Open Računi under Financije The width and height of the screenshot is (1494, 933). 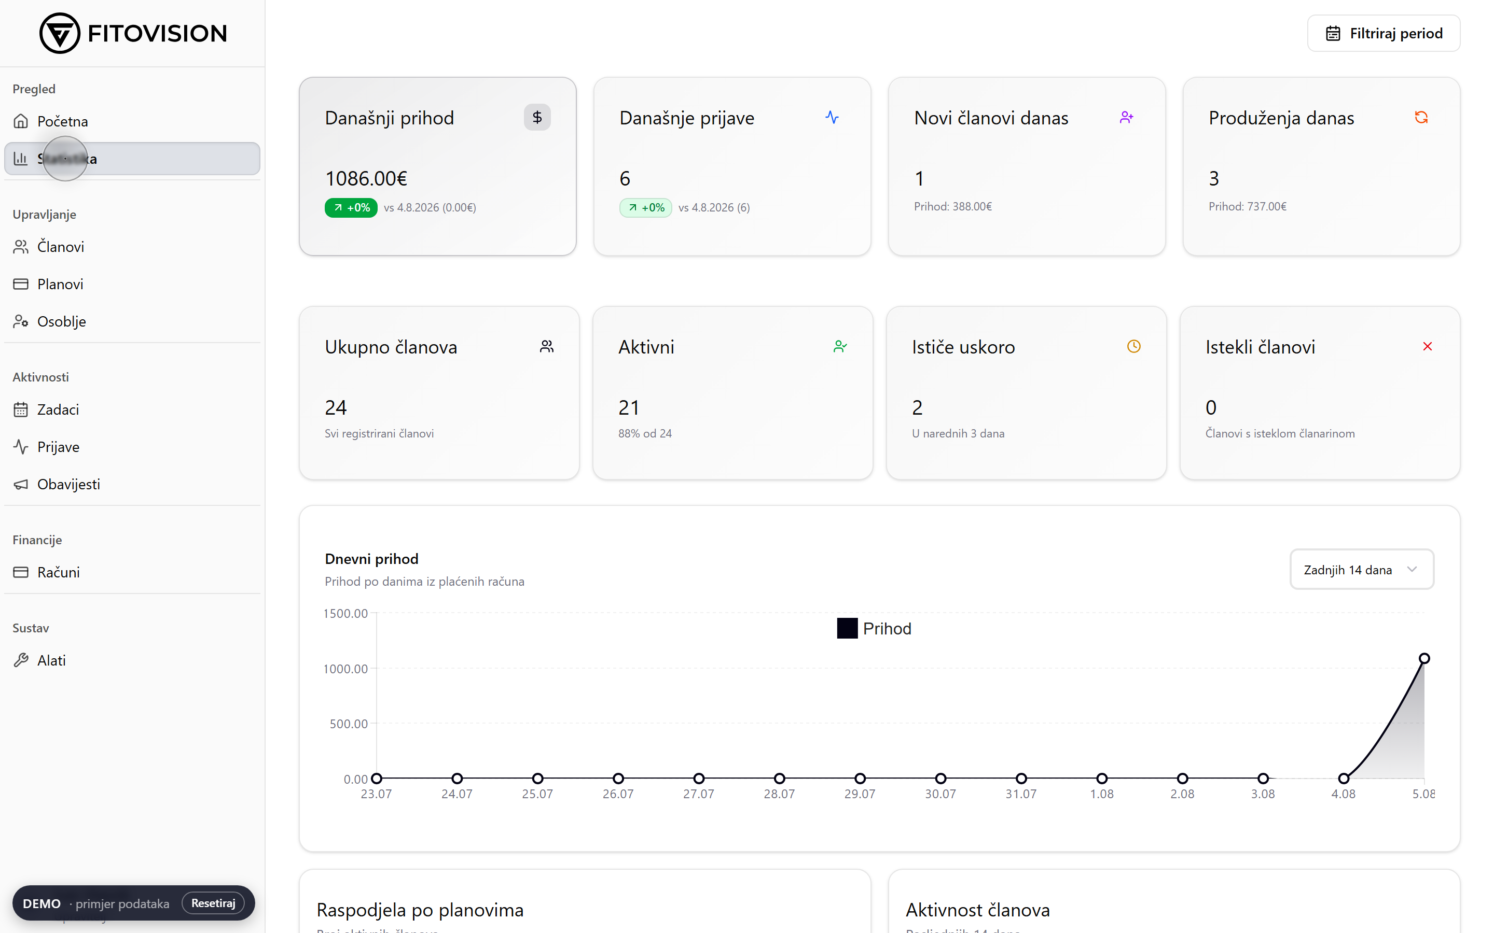point(132,572)
